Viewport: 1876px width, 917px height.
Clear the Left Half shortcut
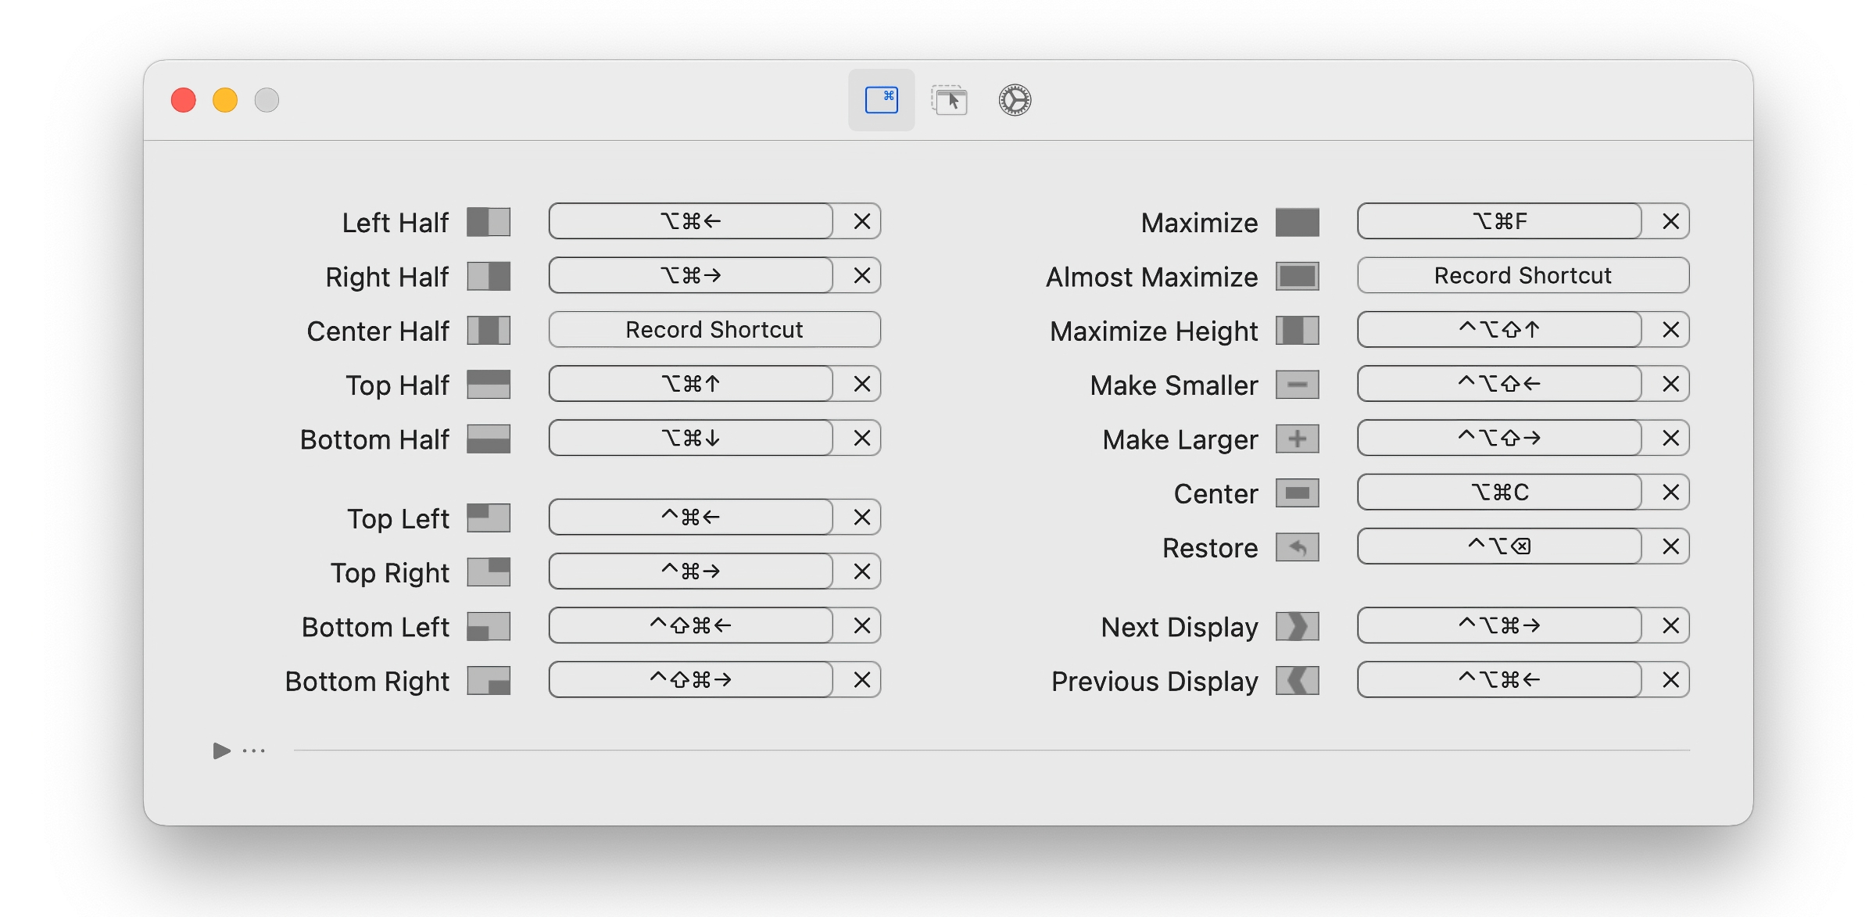(861, 221)
